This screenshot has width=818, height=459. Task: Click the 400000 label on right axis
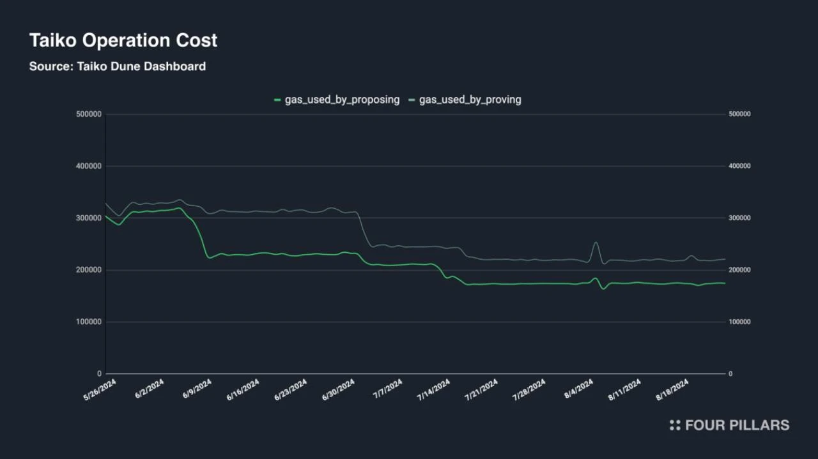pos(739,166)
